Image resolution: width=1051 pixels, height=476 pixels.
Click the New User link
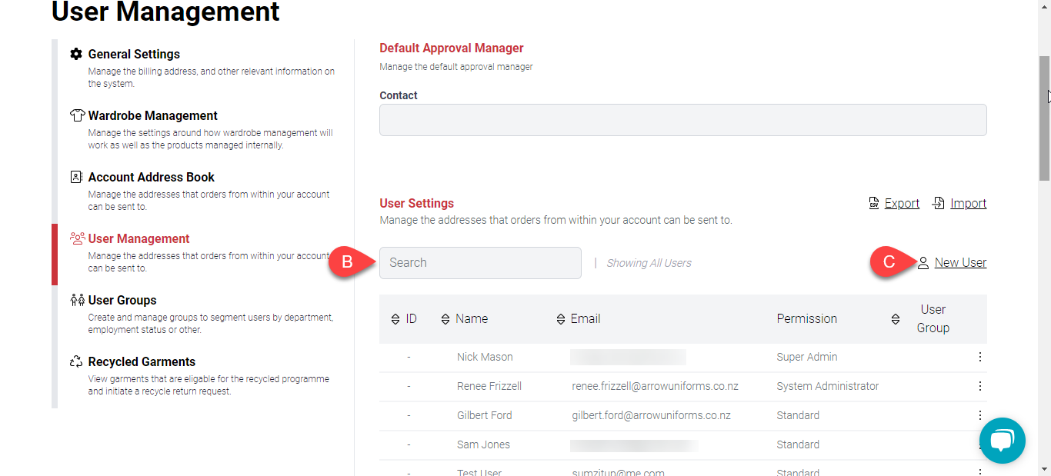pyautogui.click(x=960, y=262)
